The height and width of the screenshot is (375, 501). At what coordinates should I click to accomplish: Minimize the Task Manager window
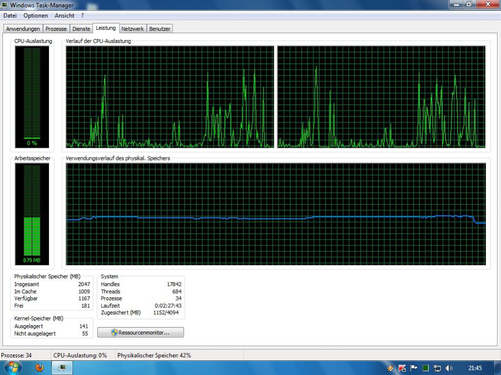(x=456, y=4)
